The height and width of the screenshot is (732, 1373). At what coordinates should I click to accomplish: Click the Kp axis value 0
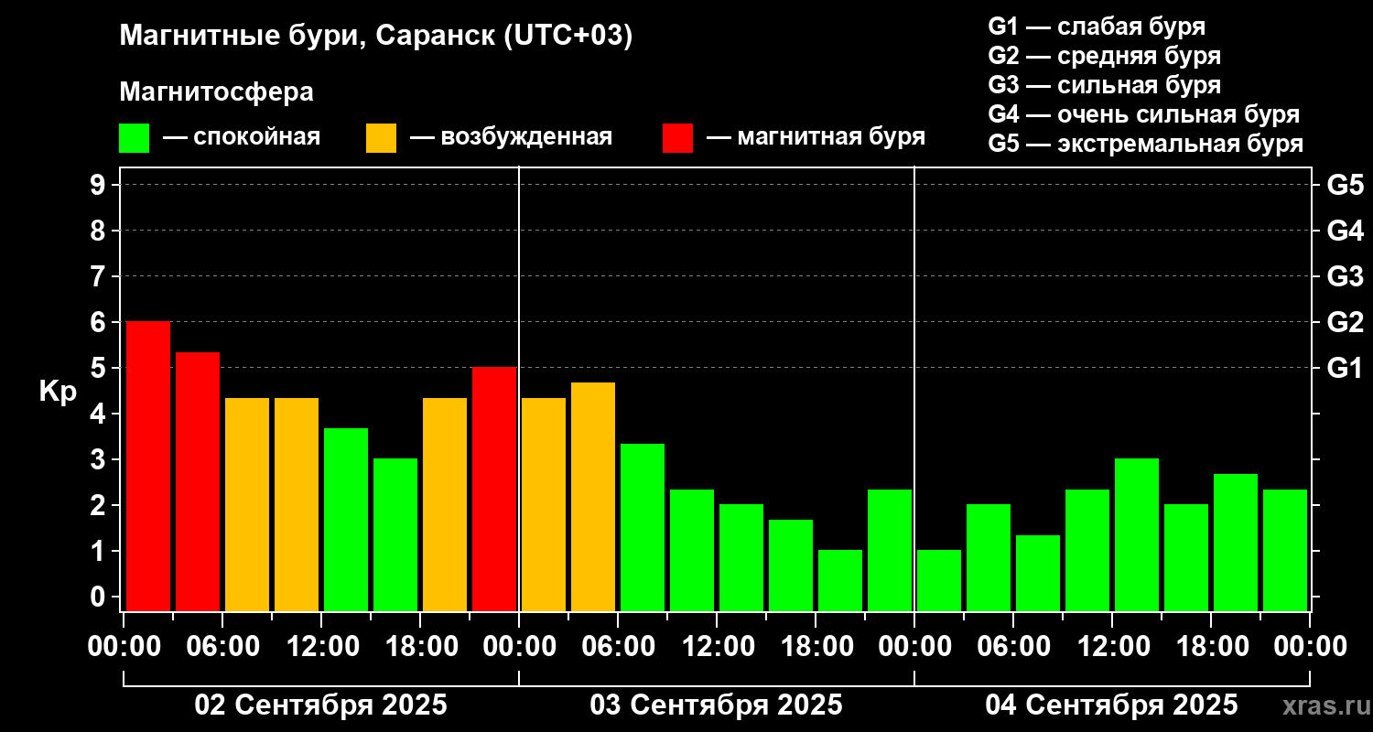tap(100, 597)
